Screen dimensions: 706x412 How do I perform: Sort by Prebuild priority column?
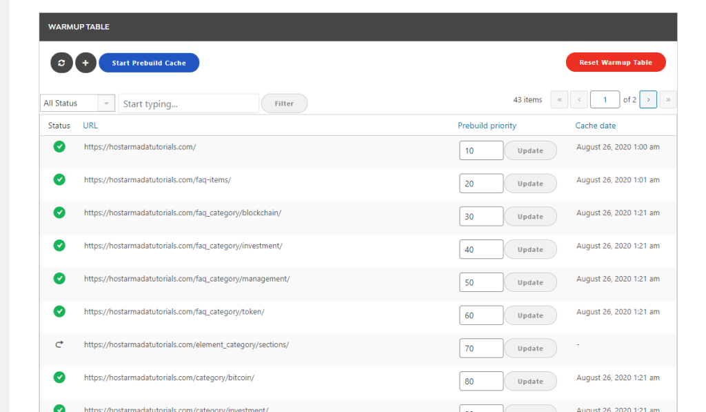(487, 126)
